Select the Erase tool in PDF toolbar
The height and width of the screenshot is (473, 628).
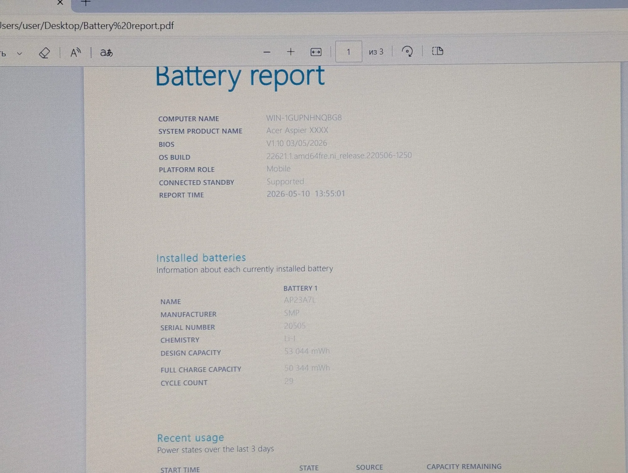[x=44, y=53]
